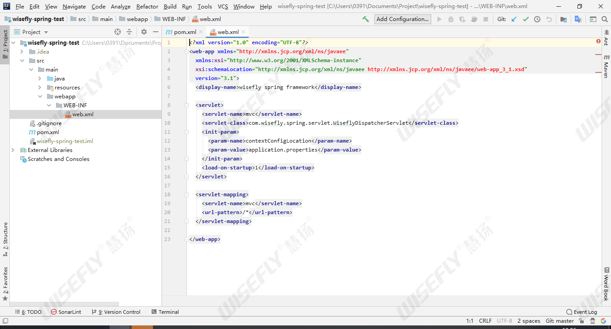611x329 pixels.
Task: Click the Search Everywhere magnifier icon
Action: click(605, 19)
